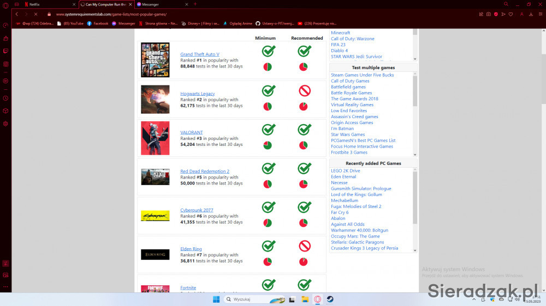The width and height of the screenshot is (546, 306).
Task: Open the Windows Start button
Action: pyautogui.click(x=216, y=299)
